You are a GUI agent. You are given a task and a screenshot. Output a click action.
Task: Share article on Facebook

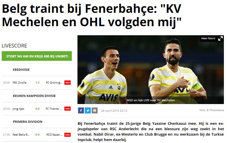click(81, 111)
